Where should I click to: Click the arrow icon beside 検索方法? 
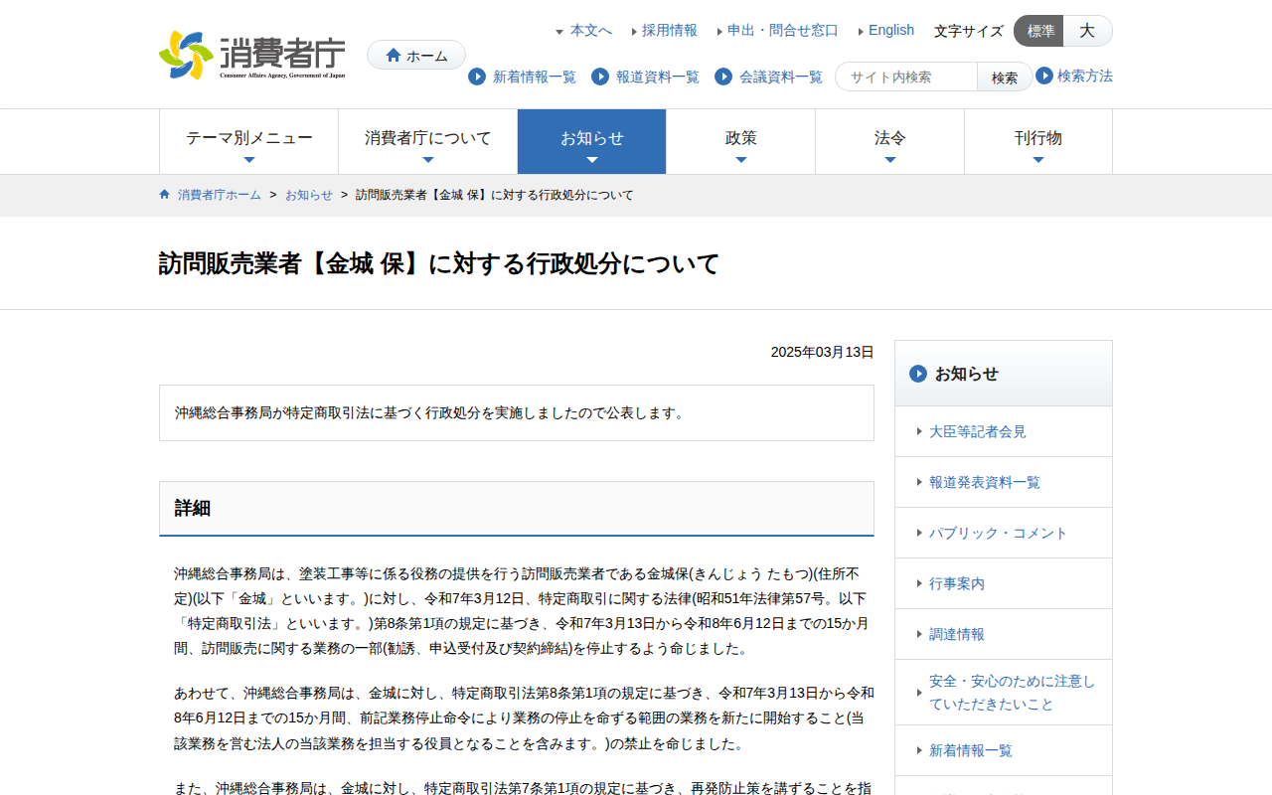point(1044,76)
